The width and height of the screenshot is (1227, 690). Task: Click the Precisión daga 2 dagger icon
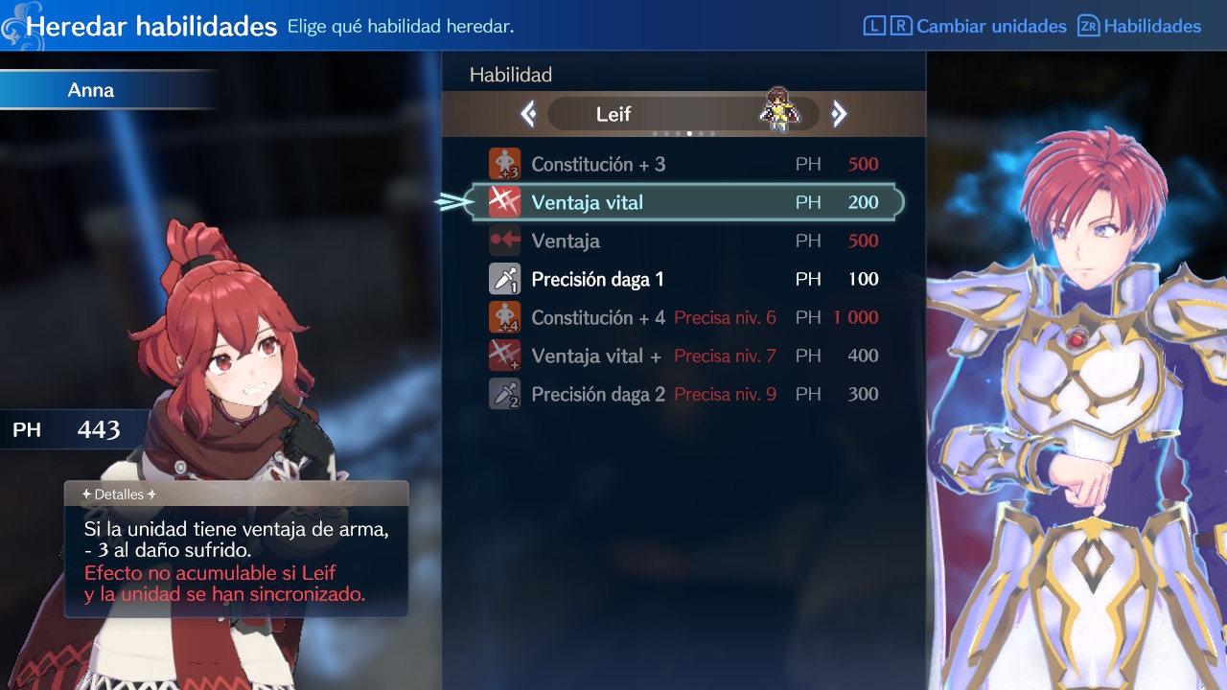(x=505, y=394)
